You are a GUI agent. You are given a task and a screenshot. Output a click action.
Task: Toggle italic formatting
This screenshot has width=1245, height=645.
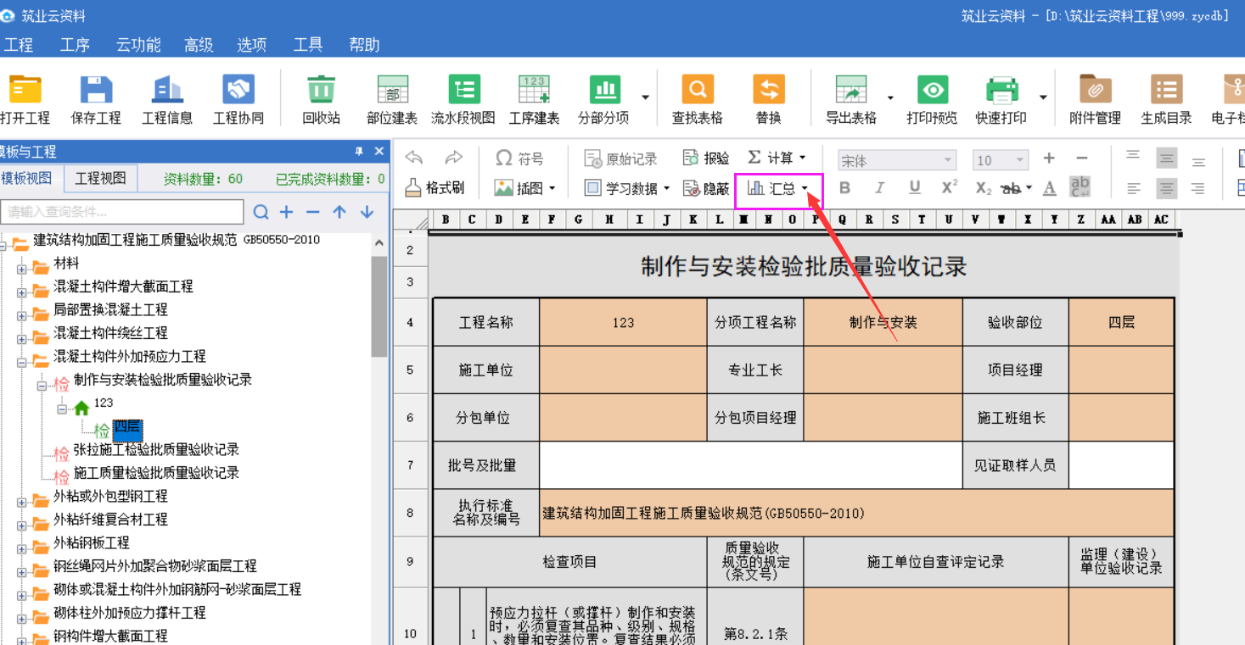[x=880, y=188]
